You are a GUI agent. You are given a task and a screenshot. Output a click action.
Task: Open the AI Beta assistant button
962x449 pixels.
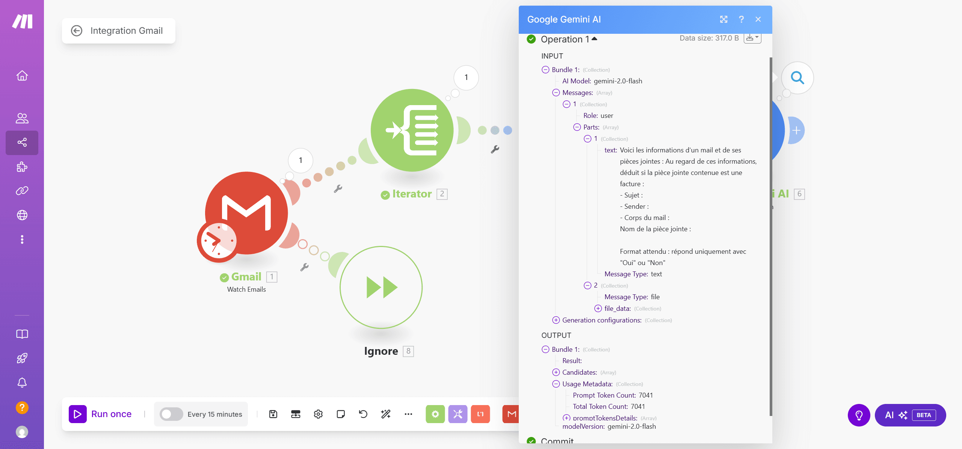click(x=911, y=415)
